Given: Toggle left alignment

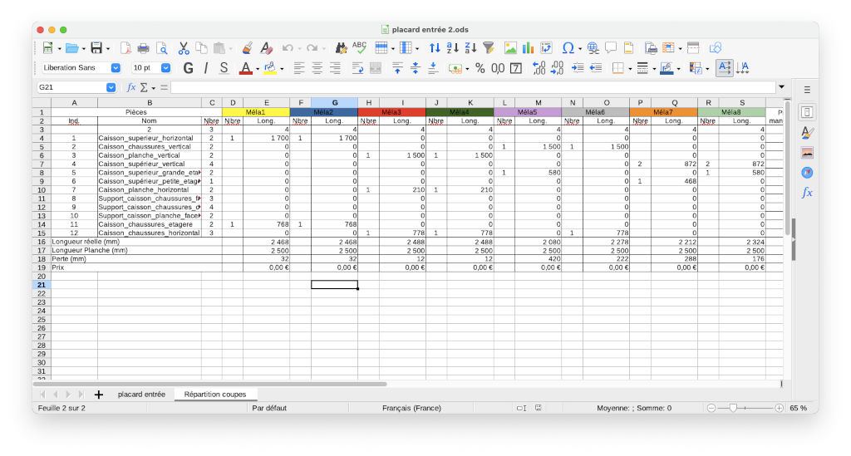Looking at the screenshot, I should click(x=299, y=68).
